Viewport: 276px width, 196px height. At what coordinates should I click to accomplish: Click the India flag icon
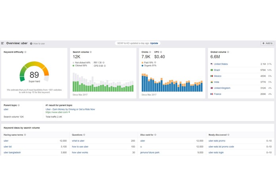click(212, 82)
